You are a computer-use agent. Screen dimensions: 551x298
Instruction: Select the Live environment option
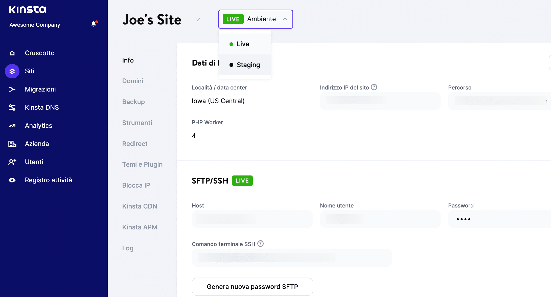click(243, 44)
